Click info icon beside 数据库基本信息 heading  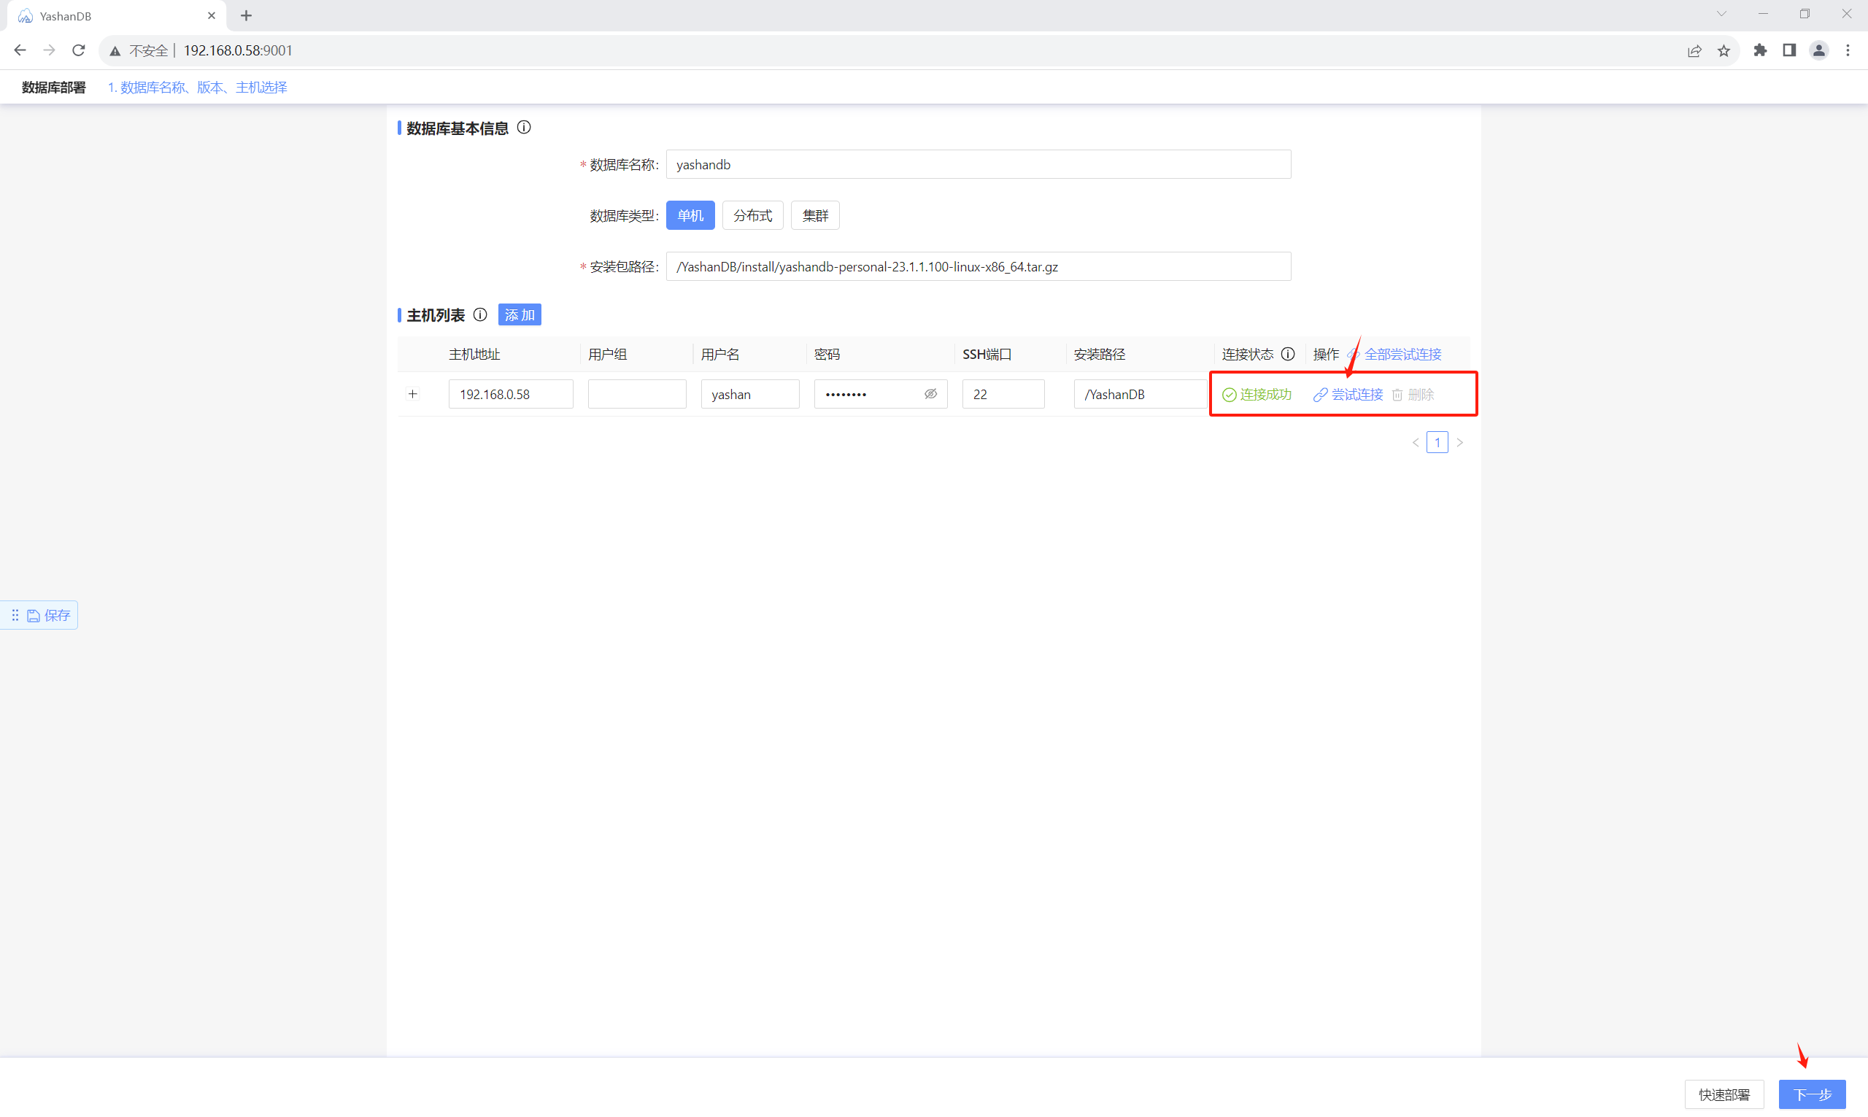pyautogui.click(x=524, y=128)
